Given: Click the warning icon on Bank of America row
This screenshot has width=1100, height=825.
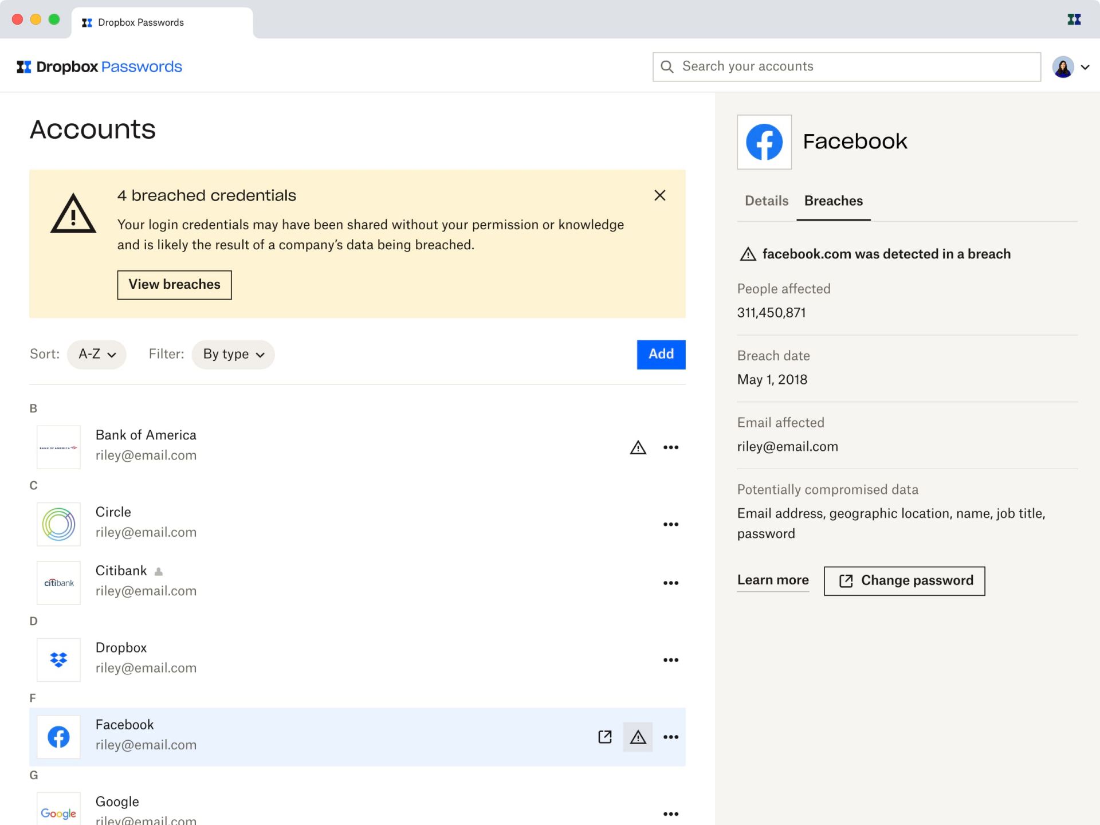Looking at the screenshot, I should [637, 447].
